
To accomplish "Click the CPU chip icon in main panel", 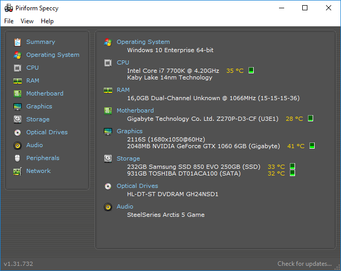I will (108, 63).
